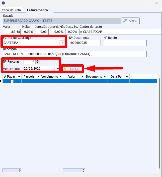Viewport: 162px width, 177px height.
Task: Open the Documento column filter arrow
Action: (x=105, y=77)
